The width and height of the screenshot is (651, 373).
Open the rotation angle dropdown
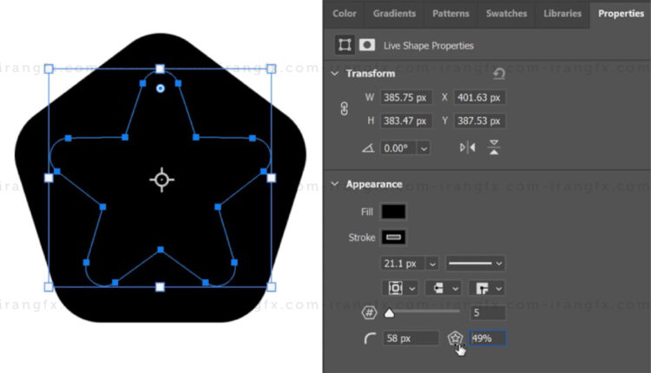coord(424,148)
